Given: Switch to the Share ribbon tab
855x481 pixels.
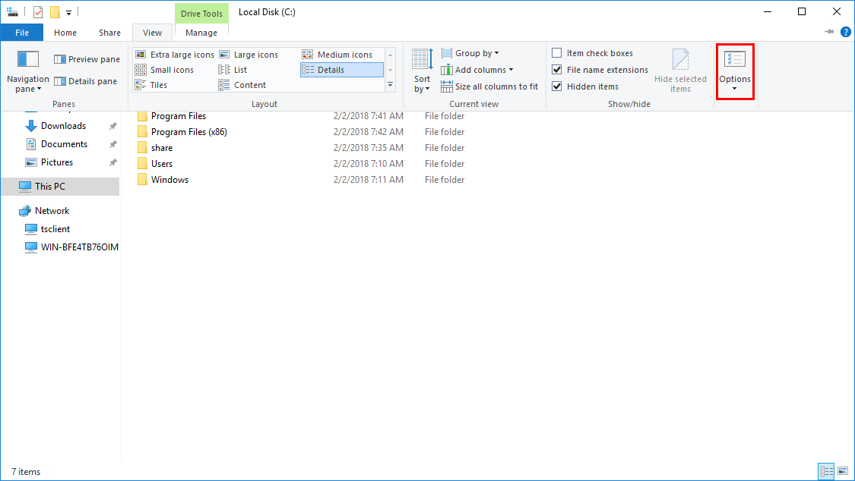Looking at the screenshot, I should pyautogui.click(x=109, y=33).
